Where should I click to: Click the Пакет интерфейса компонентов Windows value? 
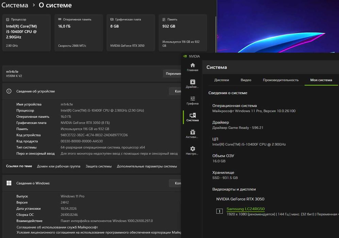click(x=106, y=221)
